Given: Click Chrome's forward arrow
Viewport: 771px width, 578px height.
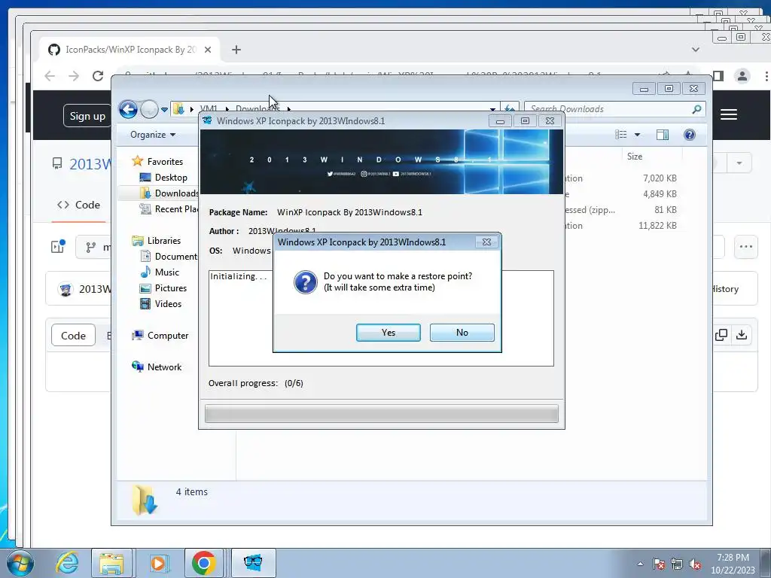Looking at the screenshot, I should point(74,76).
